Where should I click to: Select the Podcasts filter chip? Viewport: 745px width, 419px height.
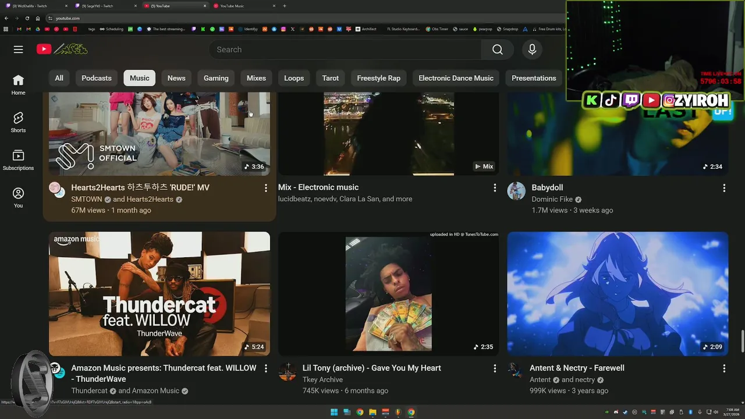(97, 78)
